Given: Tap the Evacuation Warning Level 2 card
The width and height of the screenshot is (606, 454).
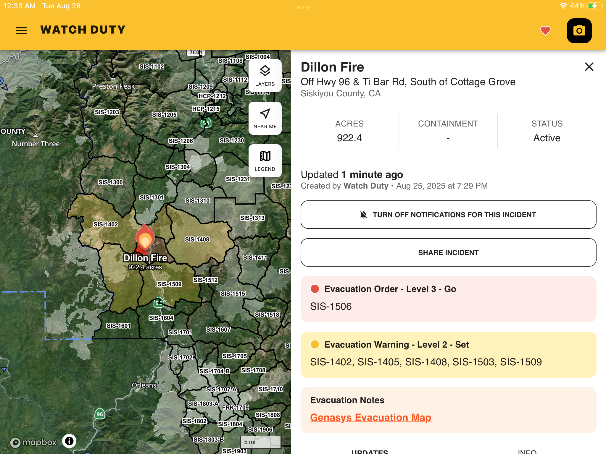Looking at the screenshot, I should 448,354.
